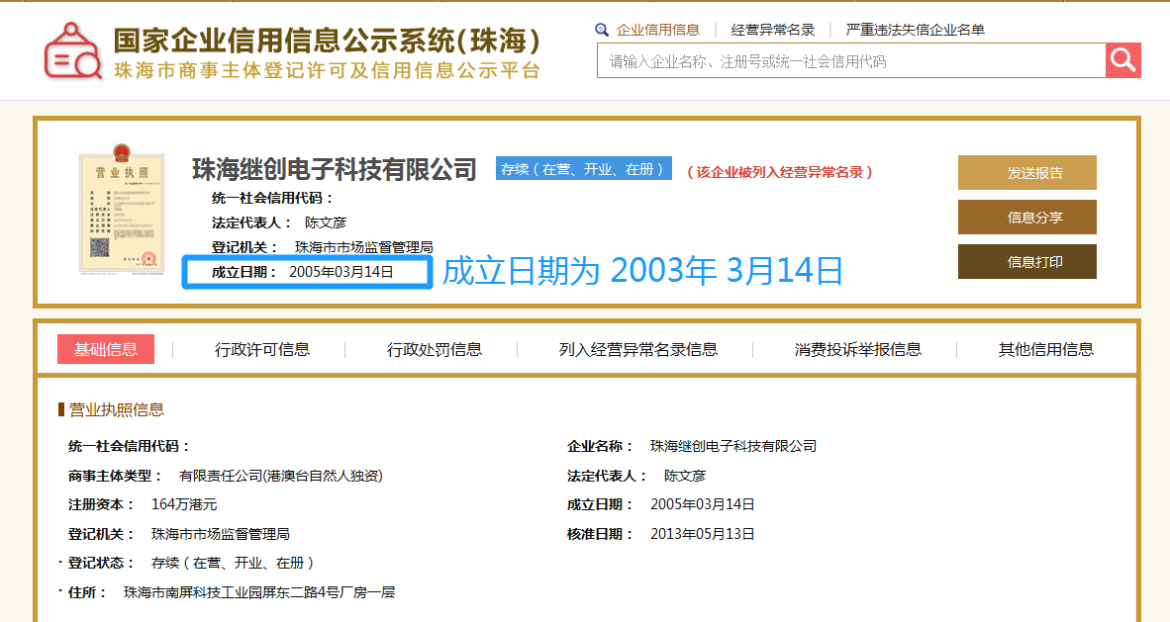Click the site logo icon
Image resolution: width=1170 pixels, height=622 pixels.
click(73, 51)
